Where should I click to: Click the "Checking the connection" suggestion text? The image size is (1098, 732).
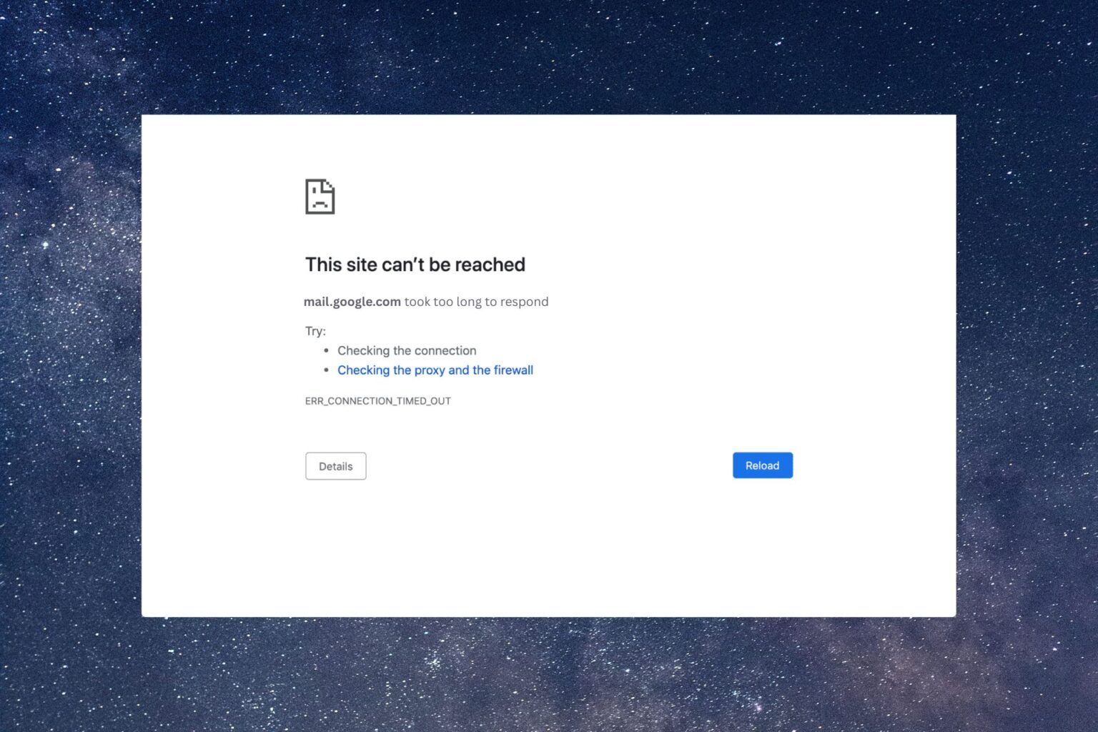point(406,351)
